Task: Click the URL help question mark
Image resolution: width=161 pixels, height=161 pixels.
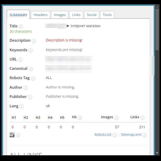Action: 20,60
